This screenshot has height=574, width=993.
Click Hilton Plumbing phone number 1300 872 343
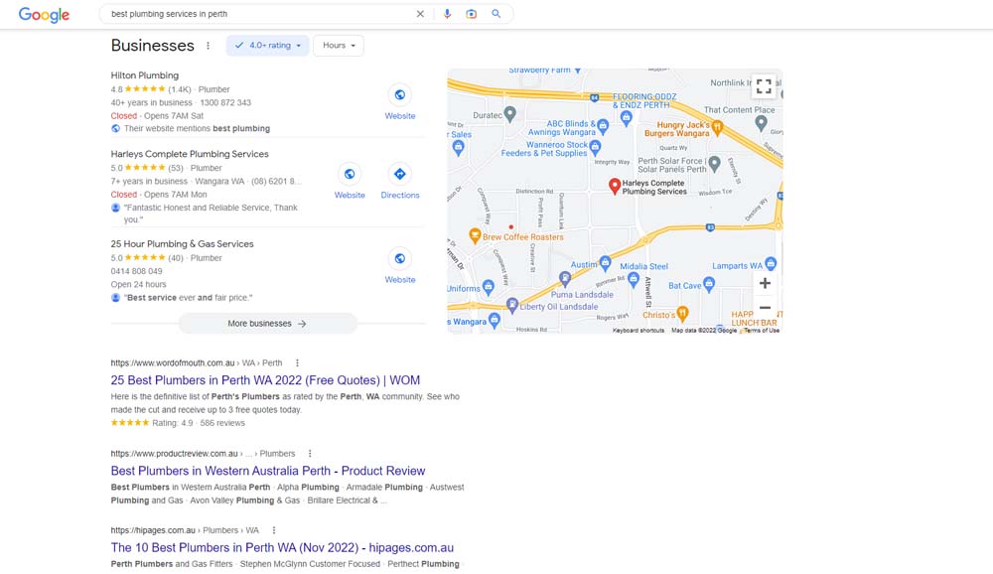(x=225, y=102)
